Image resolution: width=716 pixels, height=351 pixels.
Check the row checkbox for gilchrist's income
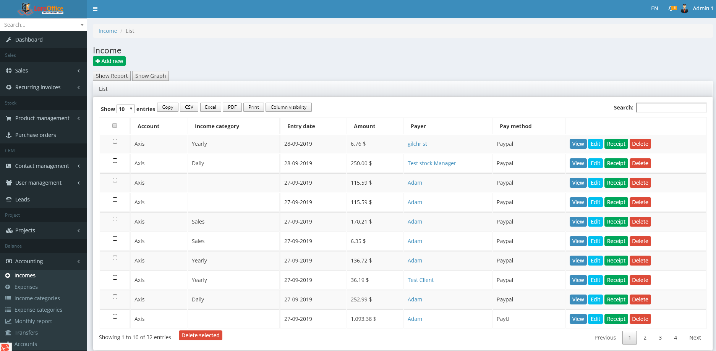pyautogui.click(x=115, y=141)
